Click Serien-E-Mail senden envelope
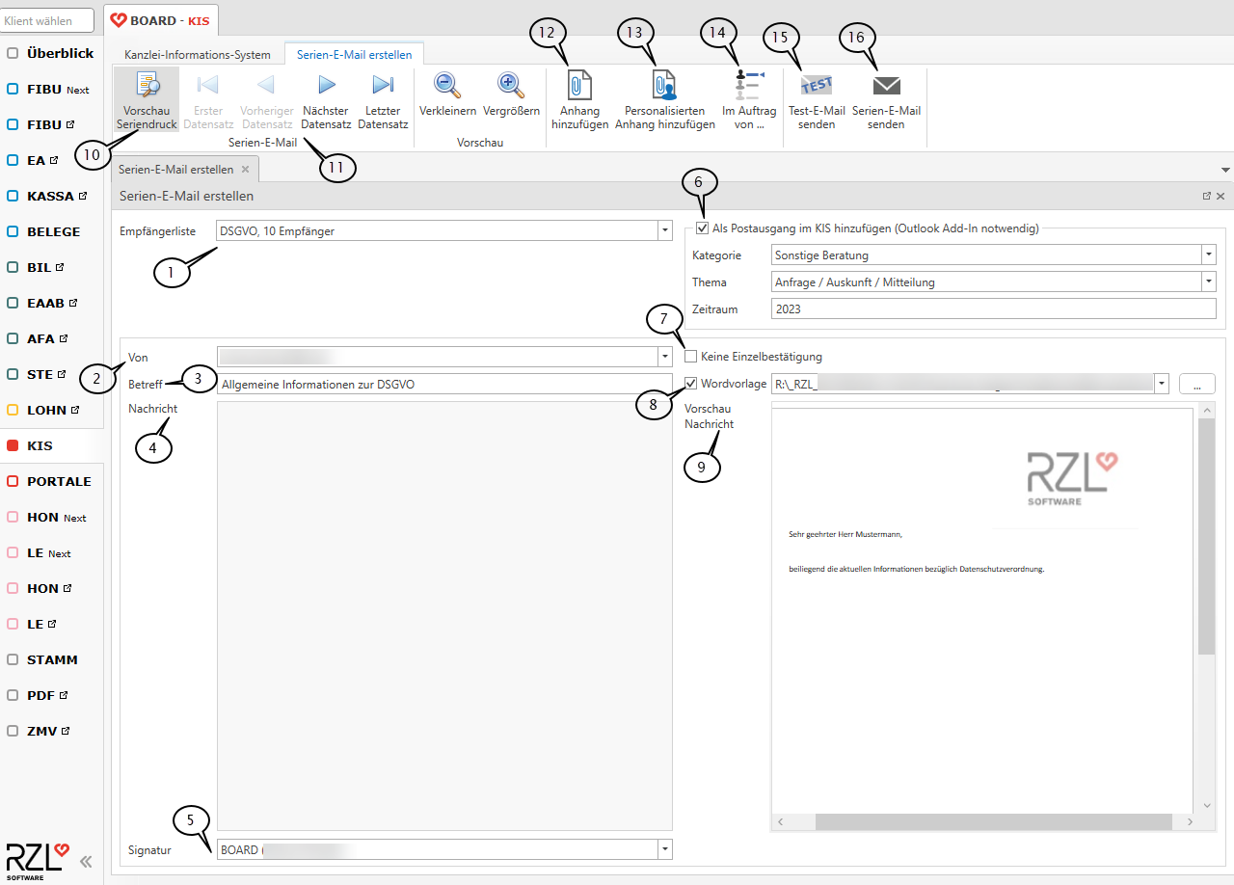The image size is (1234, 885). [886, 87]
